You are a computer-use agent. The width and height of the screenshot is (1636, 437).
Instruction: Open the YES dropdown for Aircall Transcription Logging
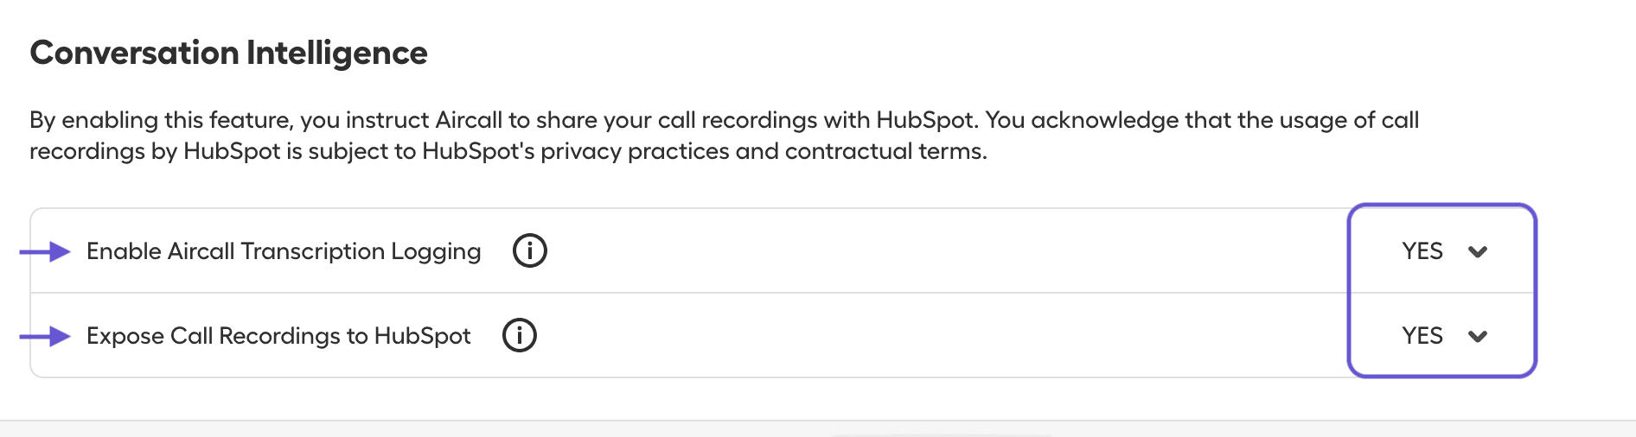pos(1442,251)
